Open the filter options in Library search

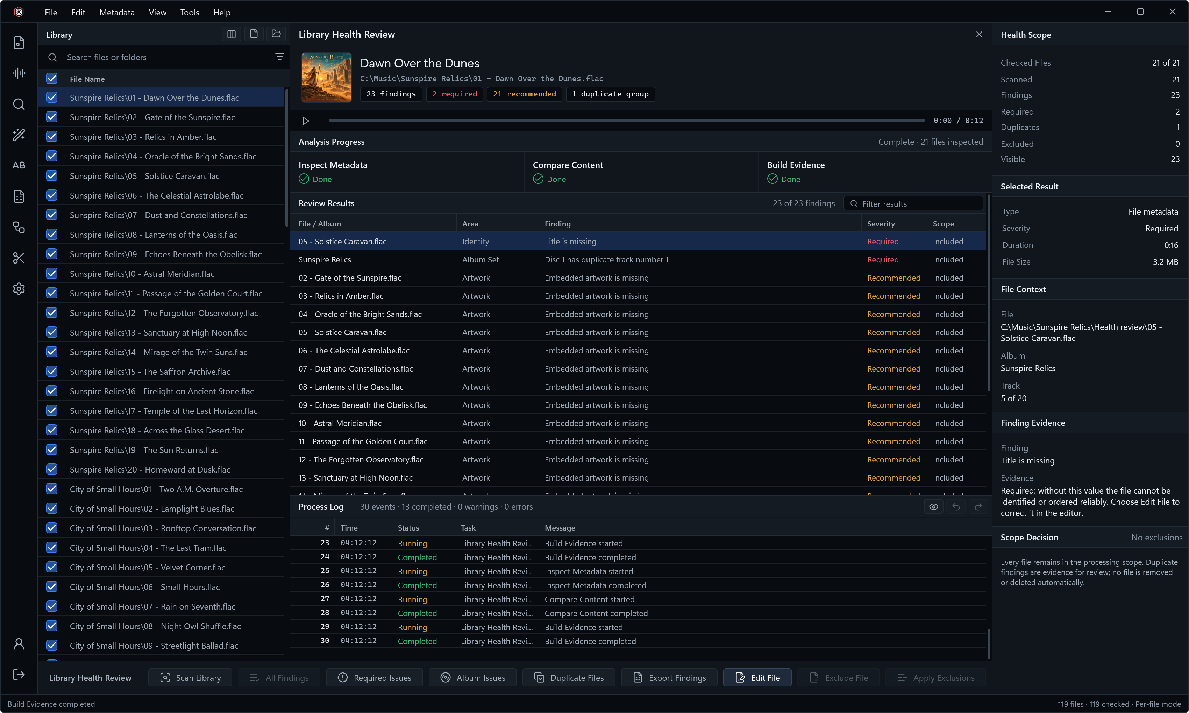click(x=279, y=57)
